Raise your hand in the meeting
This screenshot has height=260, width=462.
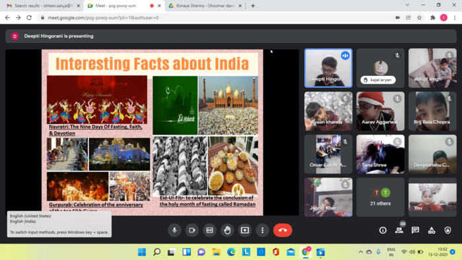pos(227,230)
